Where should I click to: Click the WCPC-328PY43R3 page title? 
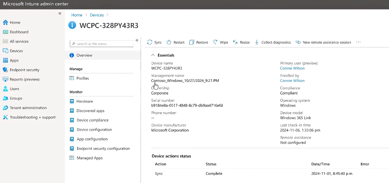point(109,26)
